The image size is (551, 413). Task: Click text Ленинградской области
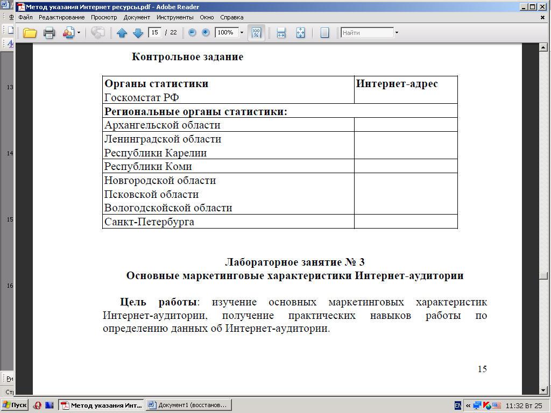pos(163,139)
